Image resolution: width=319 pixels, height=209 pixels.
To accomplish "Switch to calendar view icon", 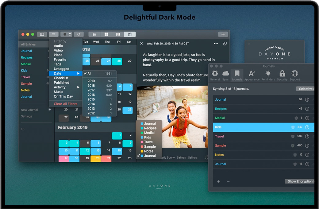I will point(129,34).
